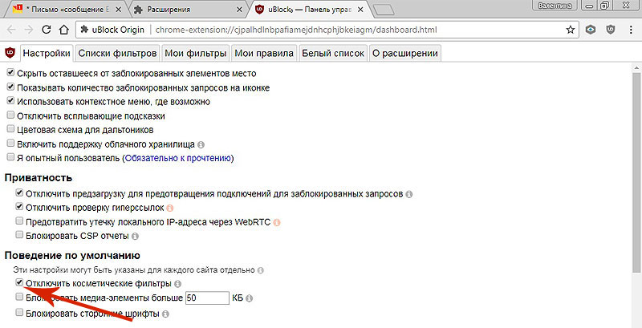Switch to Мои фильтры tab
The height and width of the screenshot is (328, 642).
click(196, 53)
